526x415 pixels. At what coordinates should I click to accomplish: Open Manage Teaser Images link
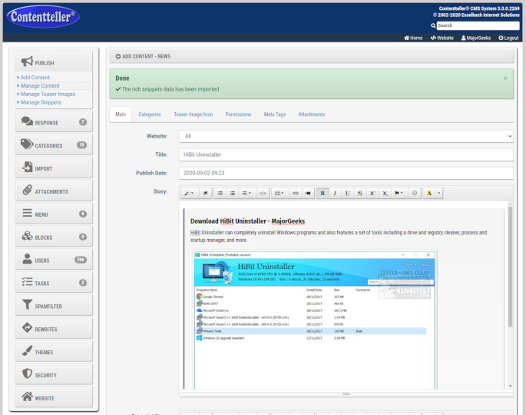pos(48,95)
